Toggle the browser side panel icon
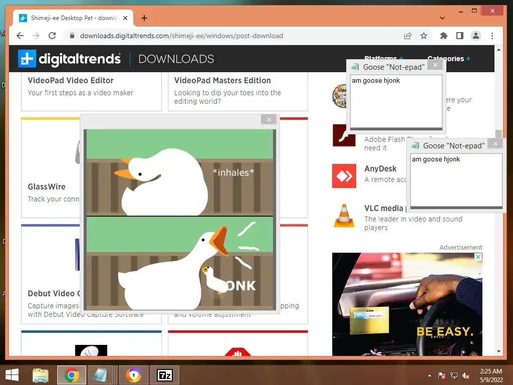Screen dimensions: 513x385 460,36
